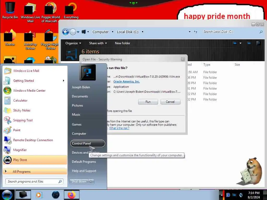Launch AstroPop Deluxe desktop icon
This screenshot has height=200, width=267.
(x=30, y=40)
